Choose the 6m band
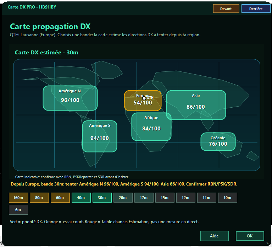This screenshot has height=247, width=272. point(18,210)
